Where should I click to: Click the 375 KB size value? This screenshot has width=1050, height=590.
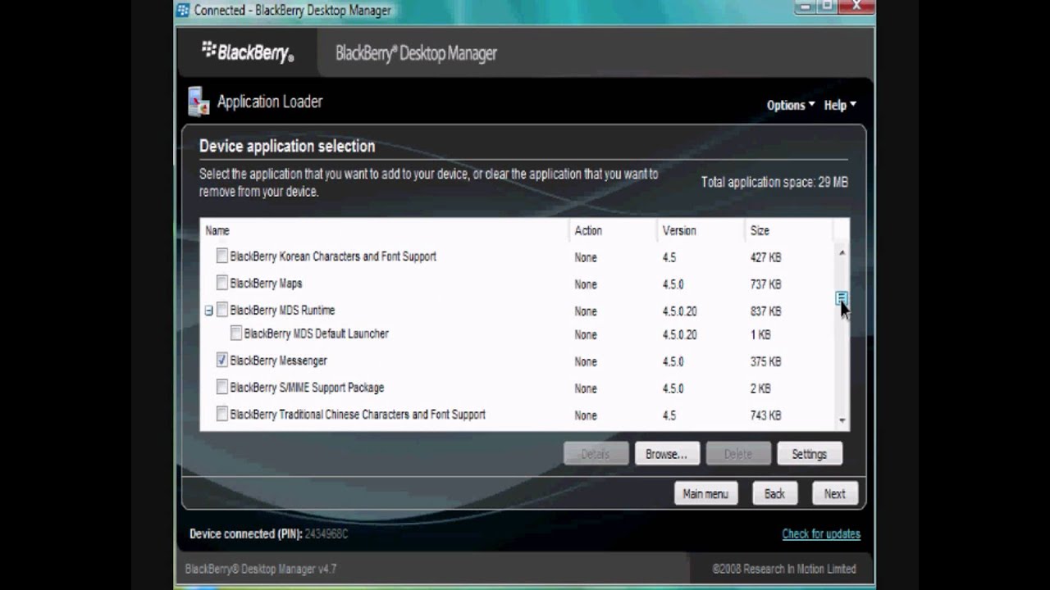tap(765, 361)
